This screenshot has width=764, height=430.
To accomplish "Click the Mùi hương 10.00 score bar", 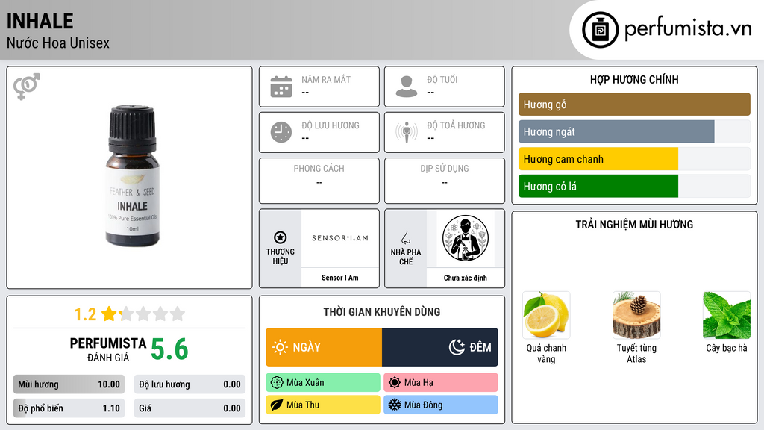I will point(69,384).
